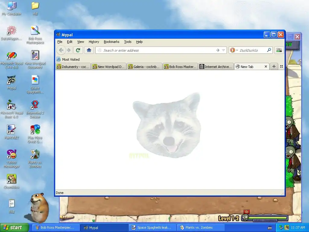Select the Space Spaghetti desktop file
The image size is (309, 232).
[x=35, y=84]
